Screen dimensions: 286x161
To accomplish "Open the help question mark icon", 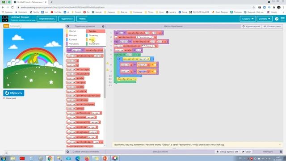I will click(277, 19).
